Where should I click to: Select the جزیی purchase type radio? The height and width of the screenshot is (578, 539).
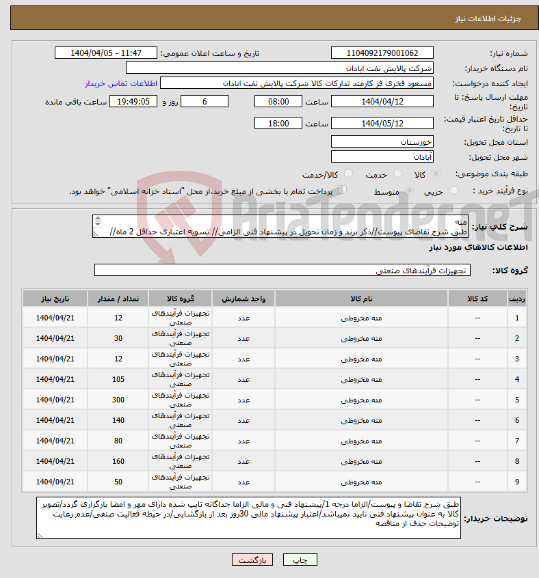(453, 191)
